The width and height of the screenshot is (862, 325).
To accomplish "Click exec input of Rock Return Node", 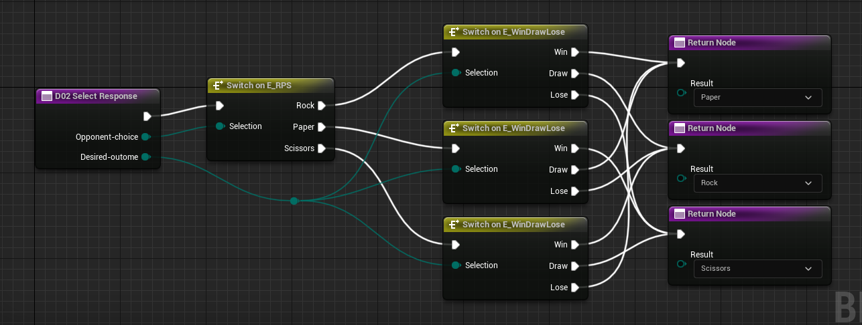I will [680, 148].
